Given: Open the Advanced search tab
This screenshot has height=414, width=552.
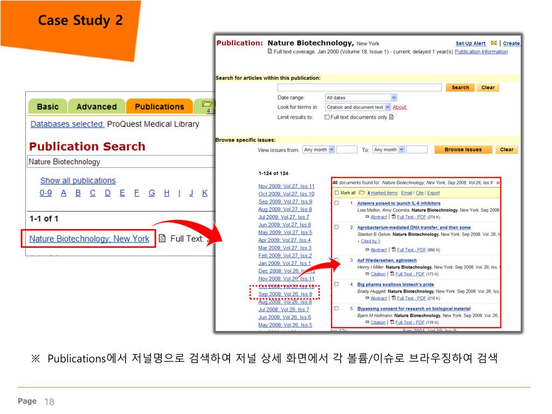Looking at the screenshot, I should click(x=96, y=106).
